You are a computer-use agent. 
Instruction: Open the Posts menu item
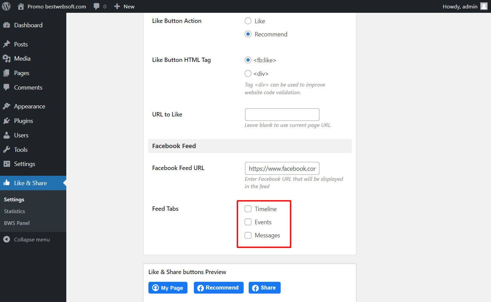pos(33,44)
